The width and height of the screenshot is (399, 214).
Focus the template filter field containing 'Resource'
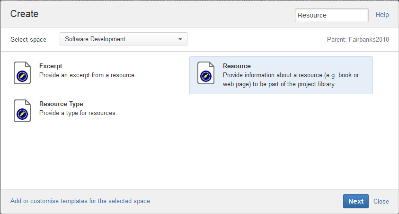[x=331, y=15]
